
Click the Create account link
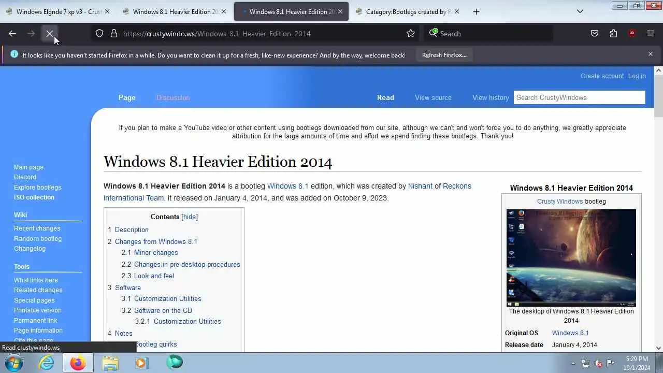click(602, 76)
